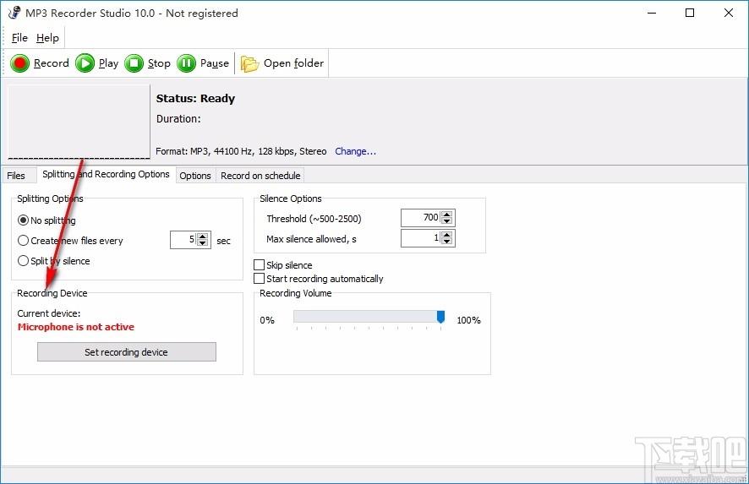Switch to Record on schedule tab
Screen dimensions: 749x484
click(260, 176)
